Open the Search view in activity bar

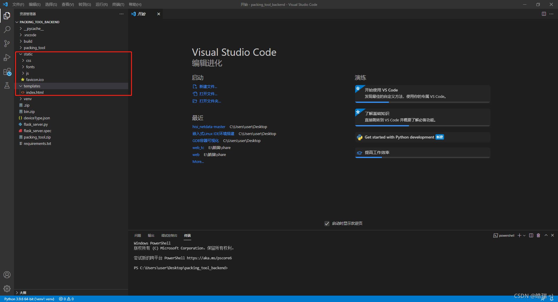click(7, 30)
